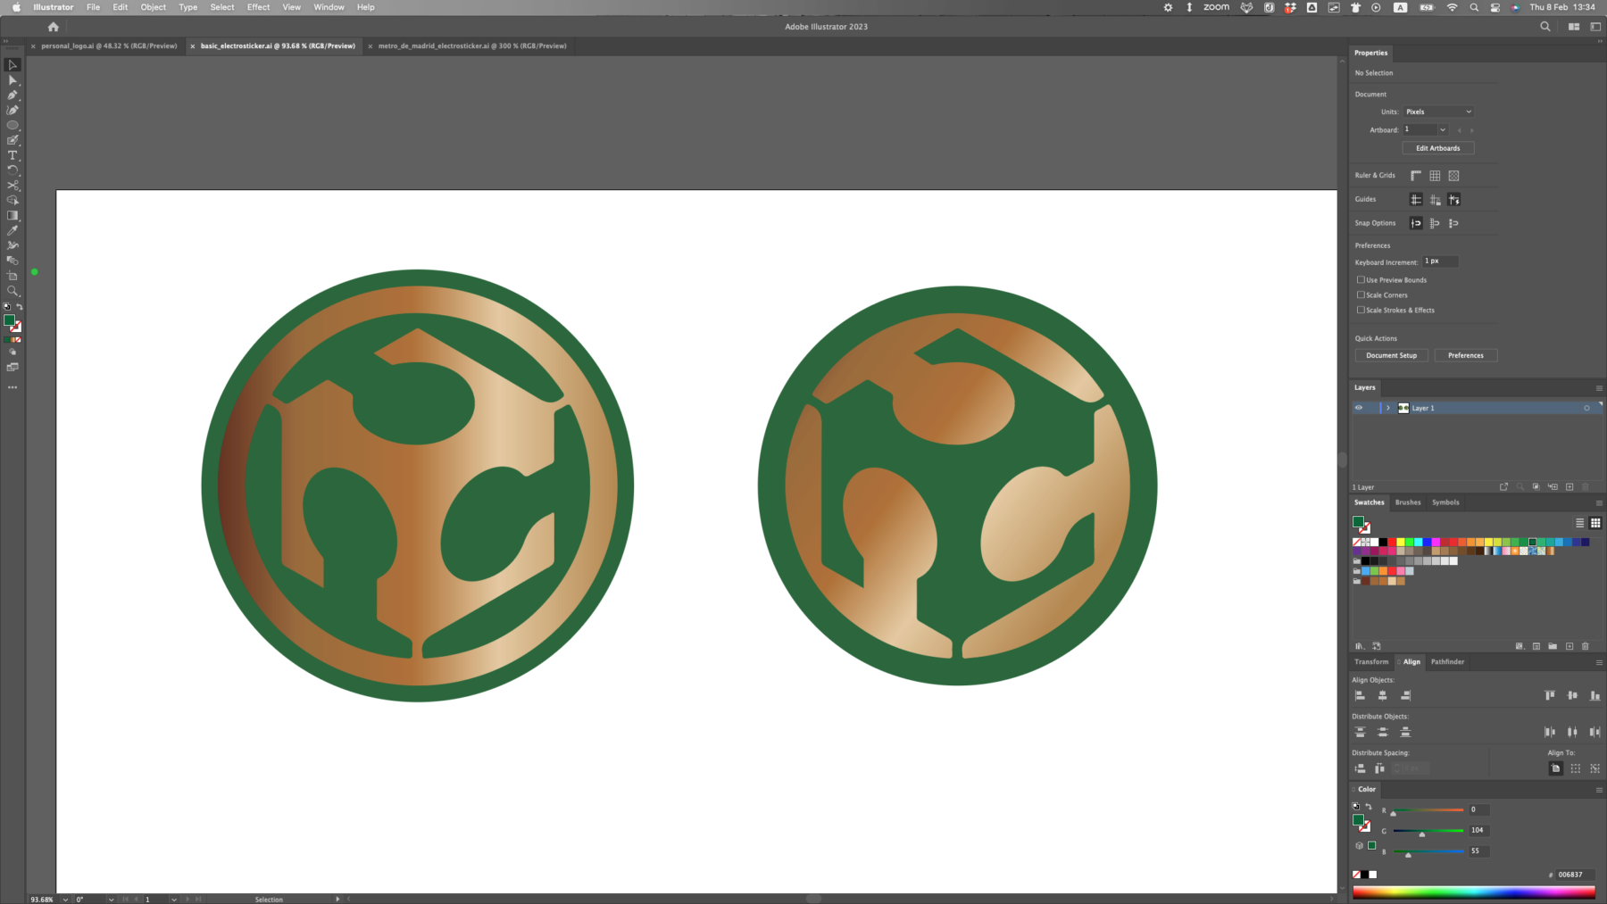Select the Zoom magnifier tool
The height and width of the screenshot is (904, 1607).
[x=12, y=291]
